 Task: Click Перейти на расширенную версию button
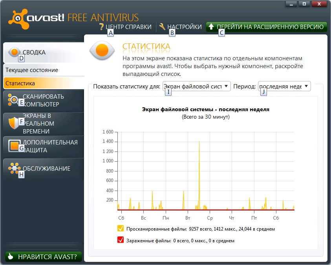pos(267,27)
